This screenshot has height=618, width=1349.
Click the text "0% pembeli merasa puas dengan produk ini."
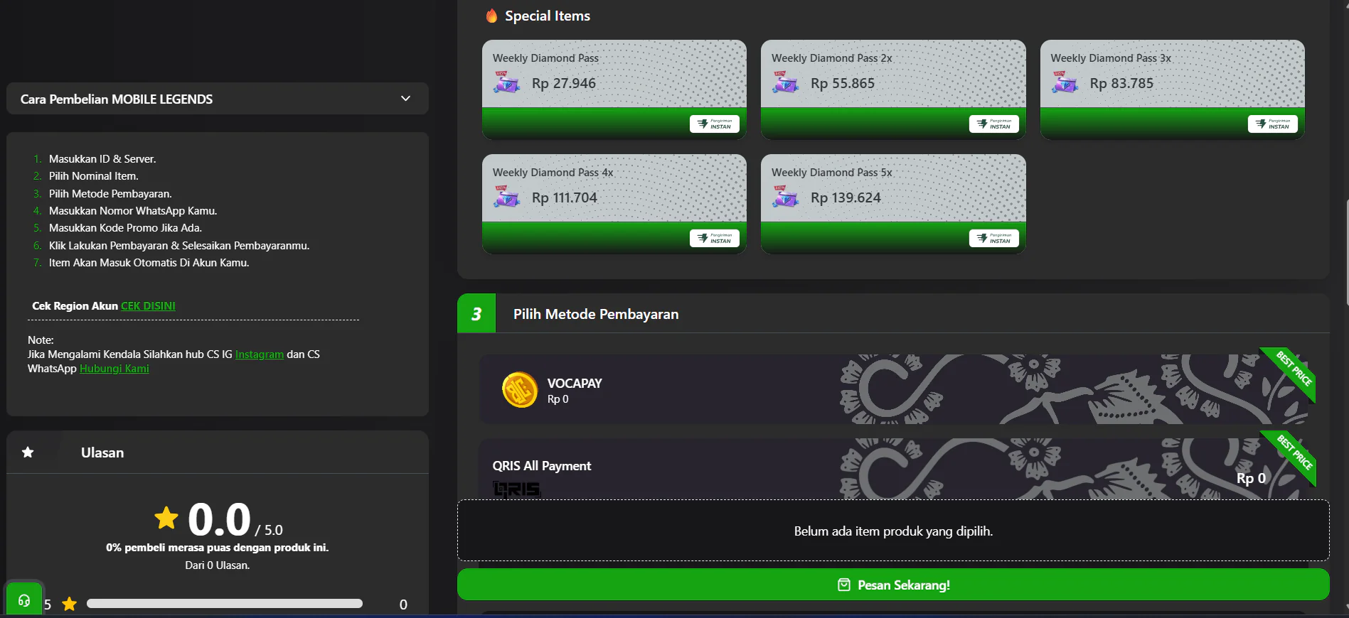218,548
